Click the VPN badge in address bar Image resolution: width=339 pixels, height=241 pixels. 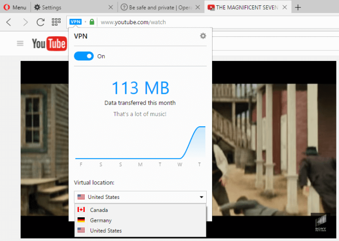[x=76, y=22]
